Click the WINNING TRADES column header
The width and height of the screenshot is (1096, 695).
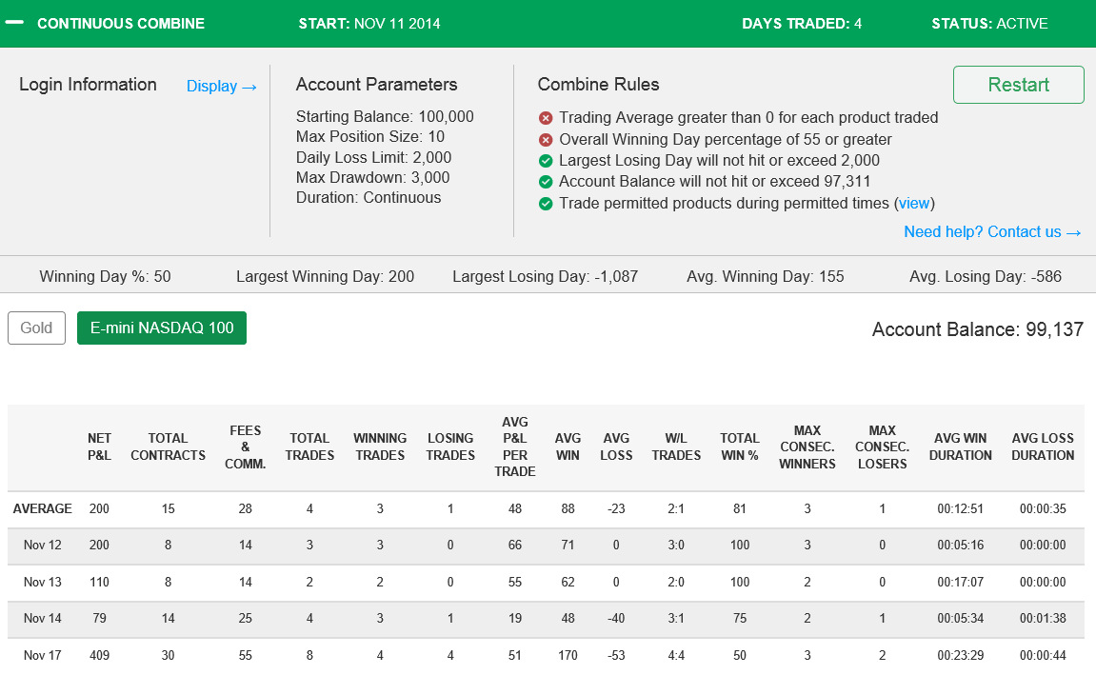tap(380, 447)
